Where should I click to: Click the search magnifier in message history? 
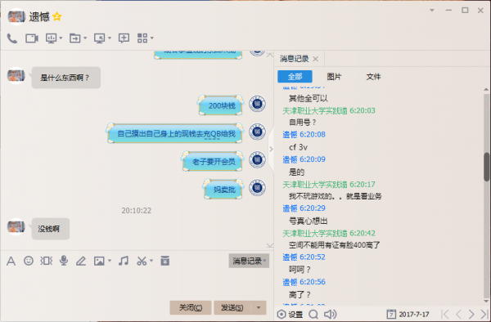(313, 314)
